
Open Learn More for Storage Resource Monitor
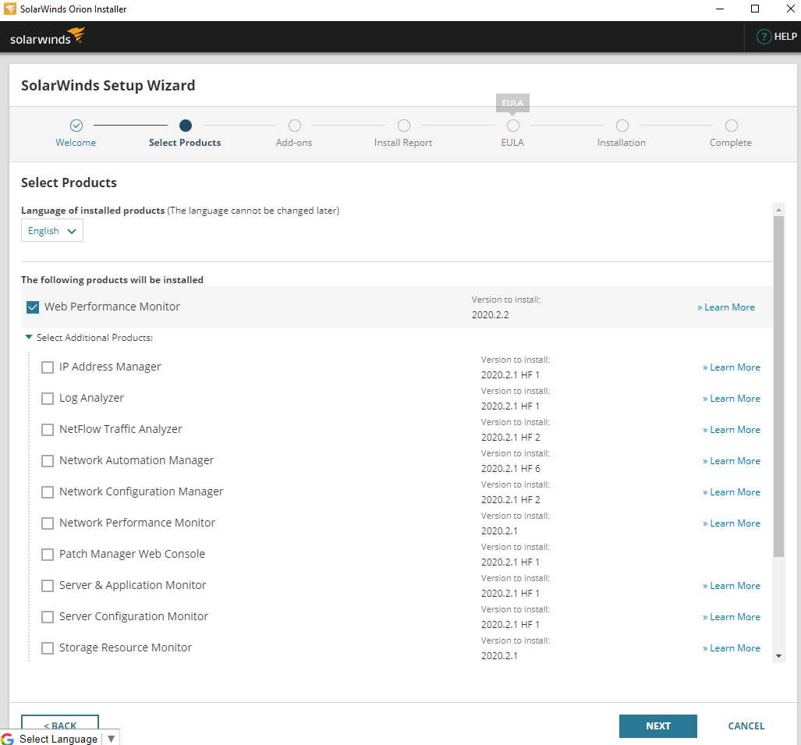[x=732, y=648]
